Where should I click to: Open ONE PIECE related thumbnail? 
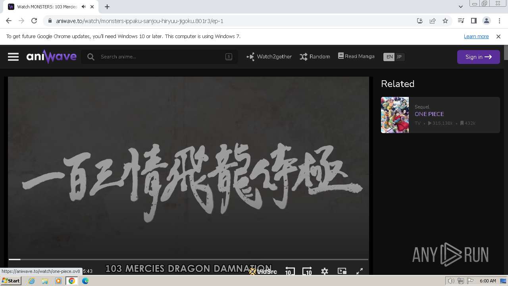pyautogui.click(x=395, y=115)
